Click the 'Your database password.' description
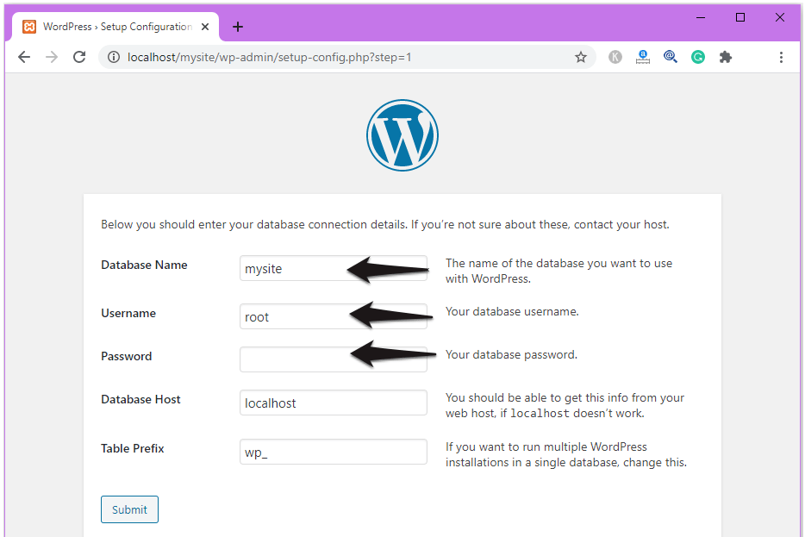The height and width of the screenshot is (537, 805). (x=511, y=355)
